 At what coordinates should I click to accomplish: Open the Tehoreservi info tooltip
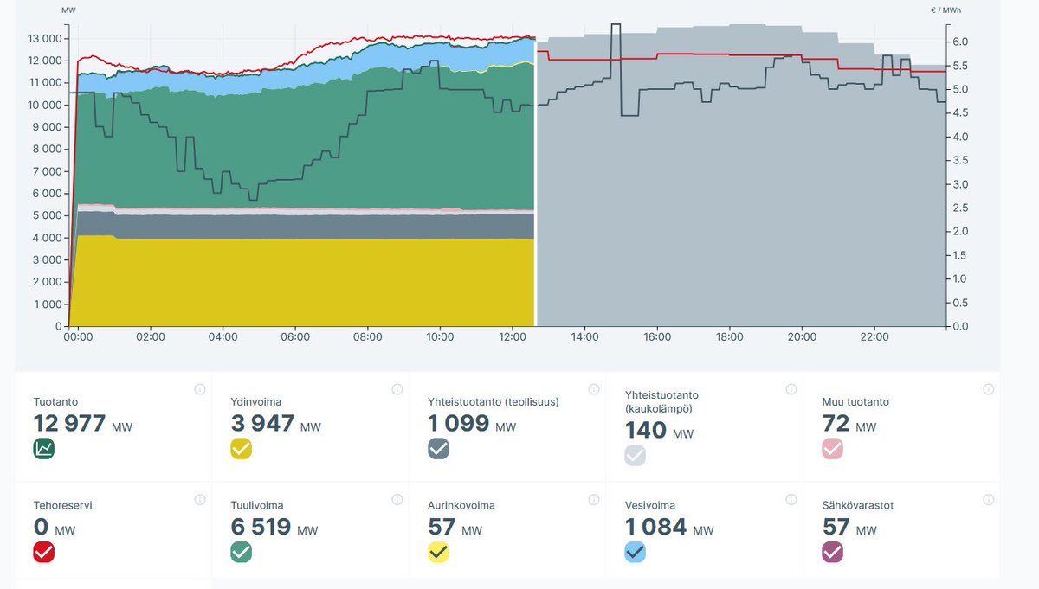click(199, 499)
